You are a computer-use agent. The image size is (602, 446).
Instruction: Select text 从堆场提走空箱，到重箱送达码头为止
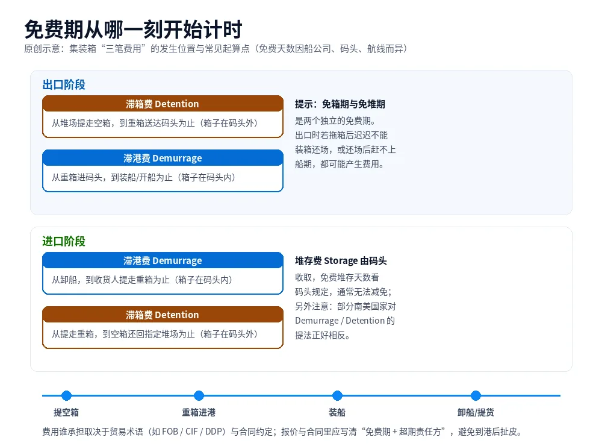[123, 123]
